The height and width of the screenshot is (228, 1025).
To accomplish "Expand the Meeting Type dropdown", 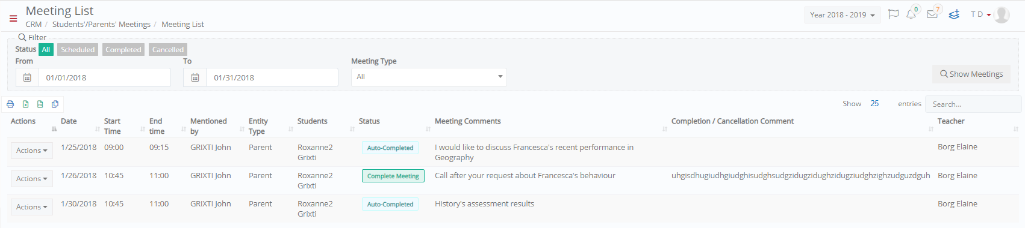I will (x=429, y=77).
